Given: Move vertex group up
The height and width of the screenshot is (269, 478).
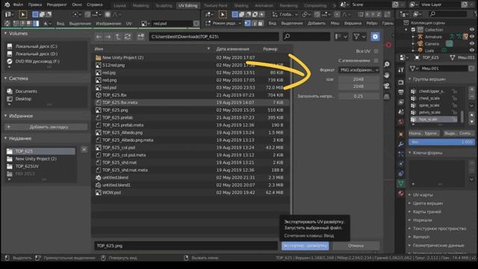Looking at the screenshot, I should 471,115.
